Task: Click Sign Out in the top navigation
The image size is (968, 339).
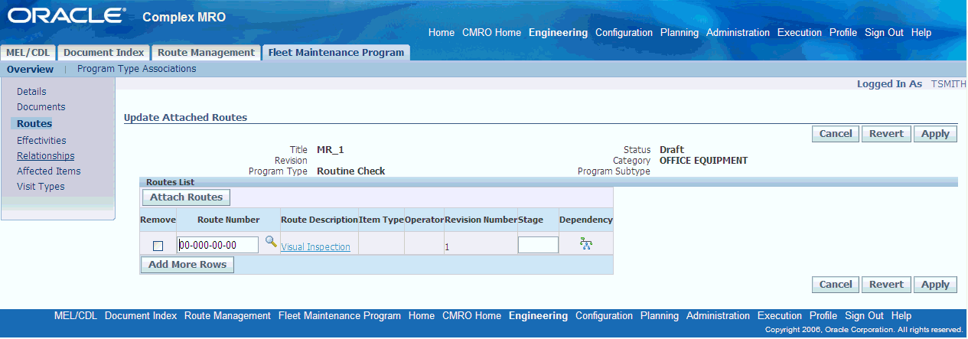Action: (884, 33)
